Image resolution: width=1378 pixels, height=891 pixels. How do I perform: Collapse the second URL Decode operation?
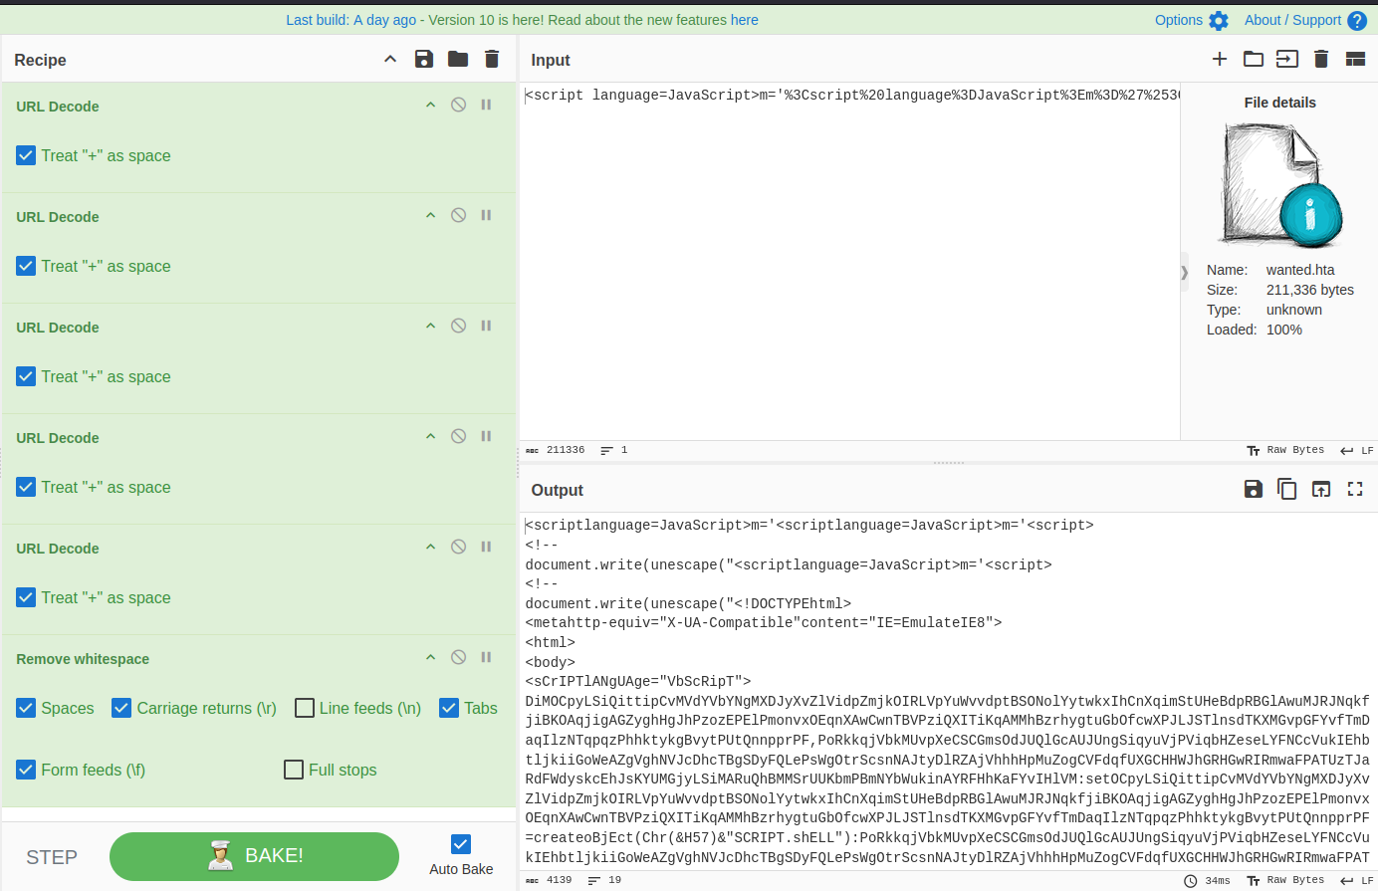(x=430, y=215)
